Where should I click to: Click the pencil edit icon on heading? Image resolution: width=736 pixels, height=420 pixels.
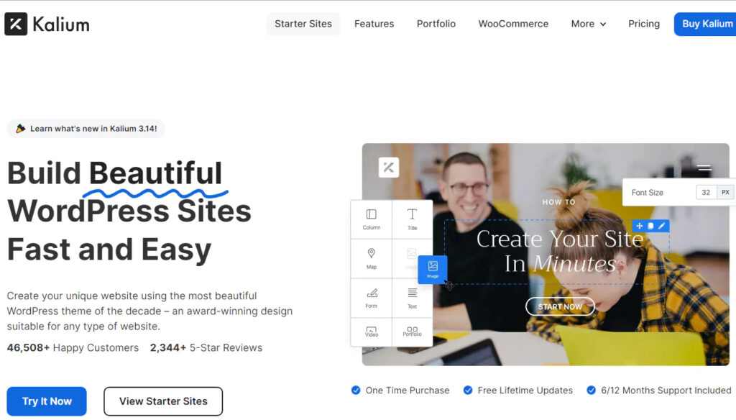(x=662, y=226)
